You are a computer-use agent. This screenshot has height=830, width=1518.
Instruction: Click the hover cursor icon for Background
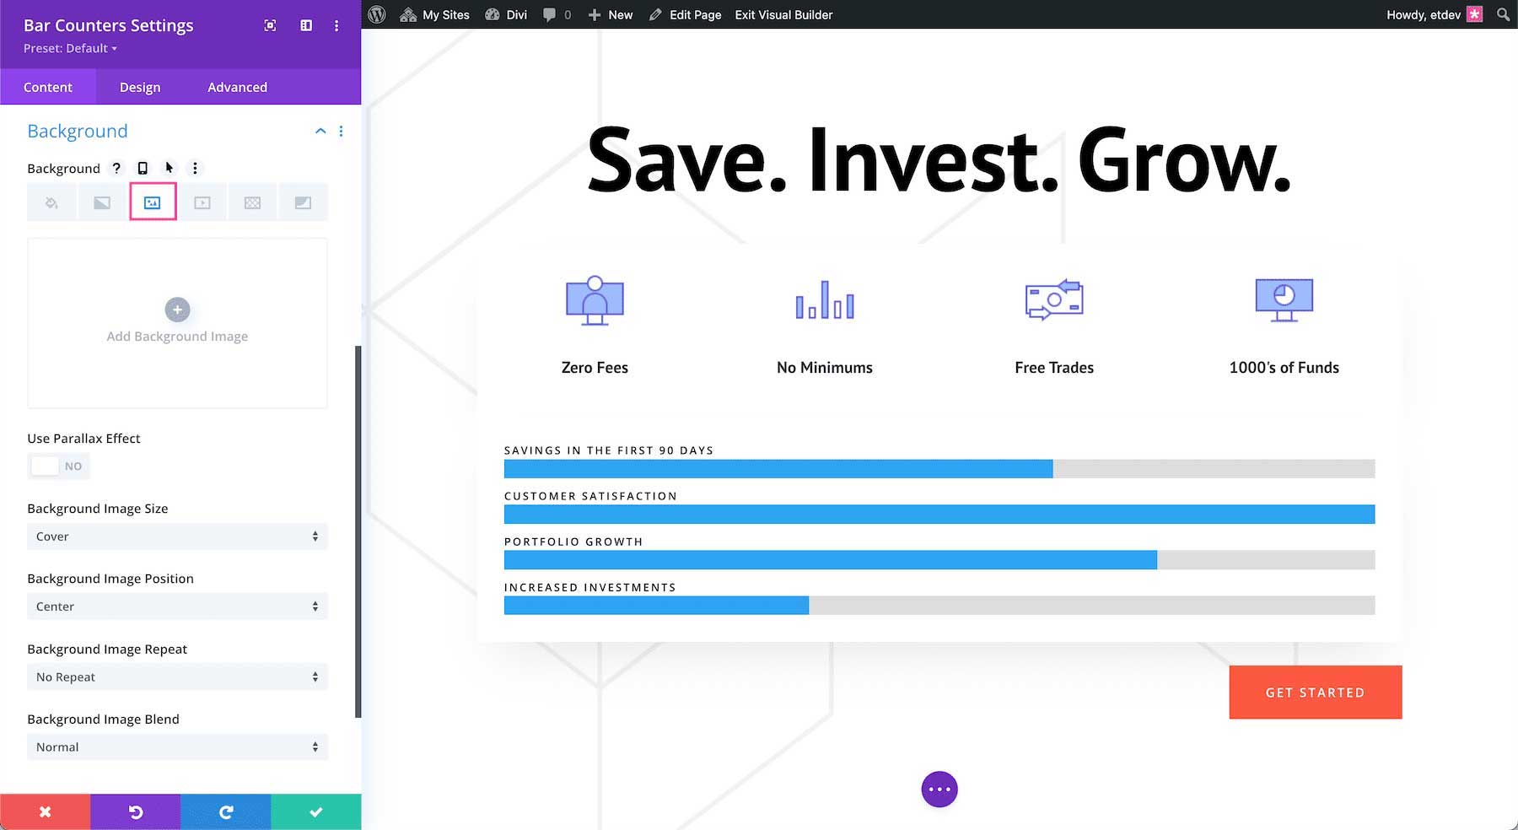pyautogui.click(x=169, y=168)
